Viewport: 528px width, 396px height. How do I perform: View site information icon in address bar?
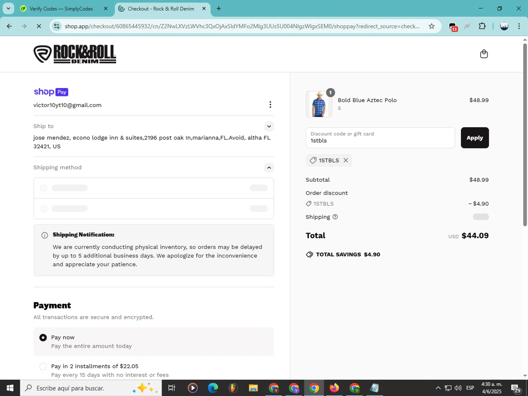[x=57, y=26]
